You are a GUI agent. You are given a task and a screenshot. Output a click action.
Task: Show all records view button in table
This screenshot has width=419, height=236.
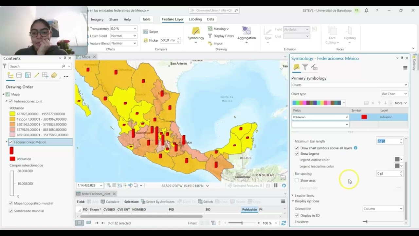[79, 223]
